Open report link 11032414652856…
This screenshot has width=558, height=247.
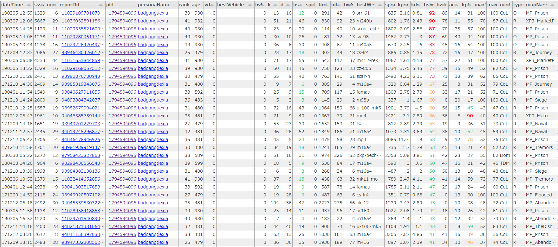pos(83,179)
